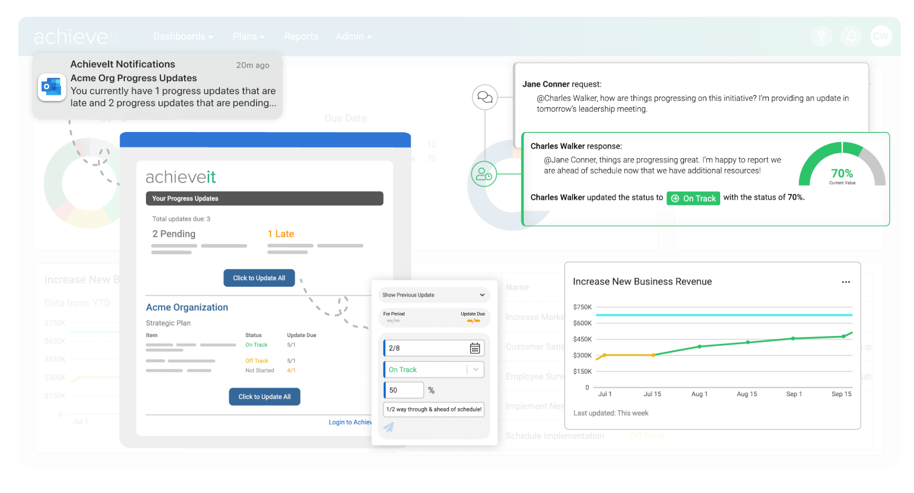Open the On Track status dropdown

click(x=434, y=370)
